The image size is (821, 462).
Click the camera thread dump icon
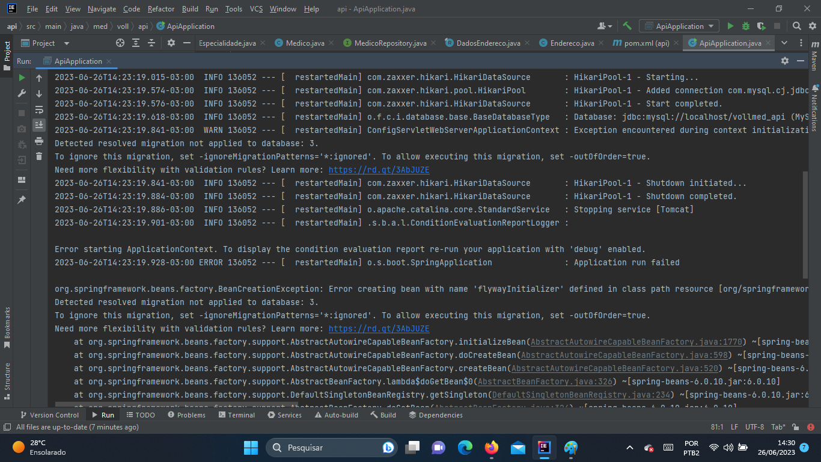(22, 129)
